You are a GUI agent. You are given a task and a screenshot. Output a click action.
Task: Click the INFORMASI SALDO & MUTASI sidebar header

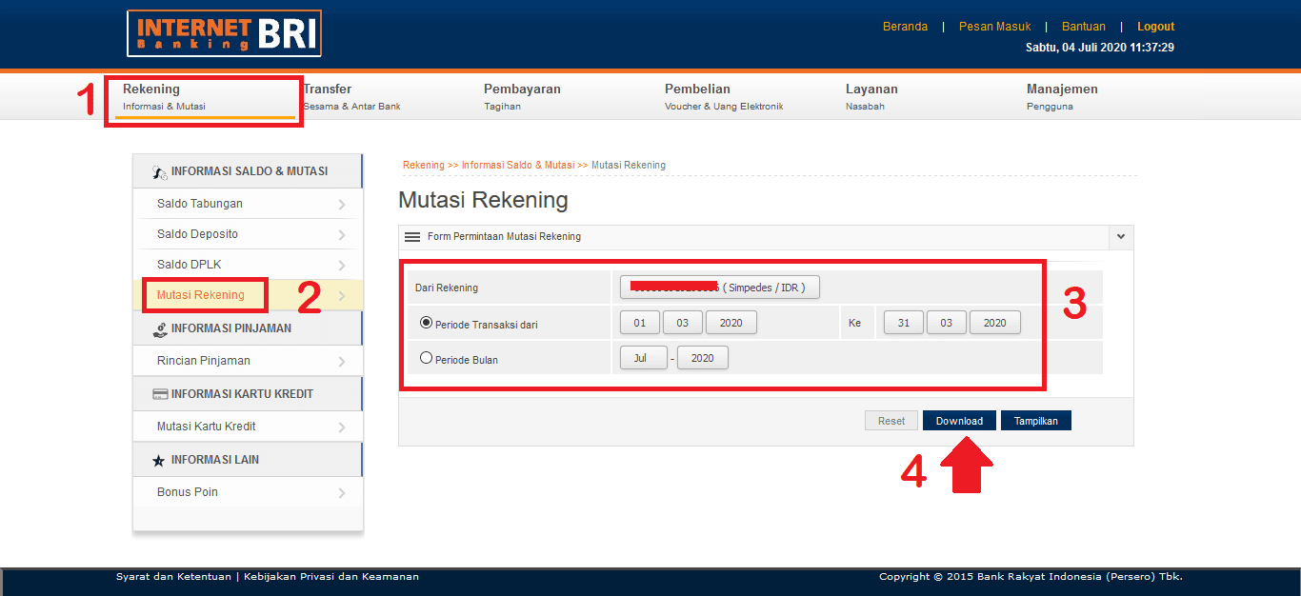pos(248,171)
